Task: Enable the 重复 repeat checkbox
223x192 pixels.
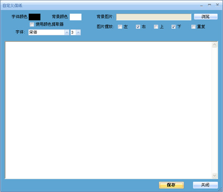Action: [194, 27]
